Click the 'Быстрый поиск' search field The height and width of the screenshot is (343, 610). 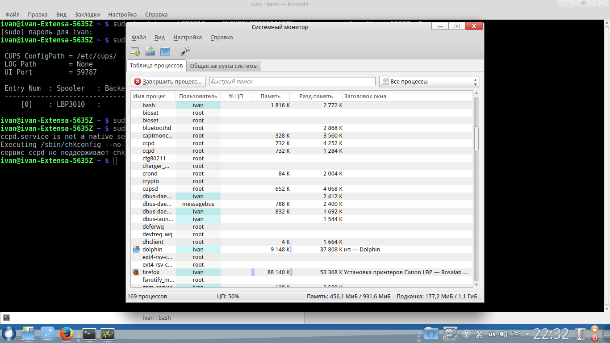coord(292,82)
